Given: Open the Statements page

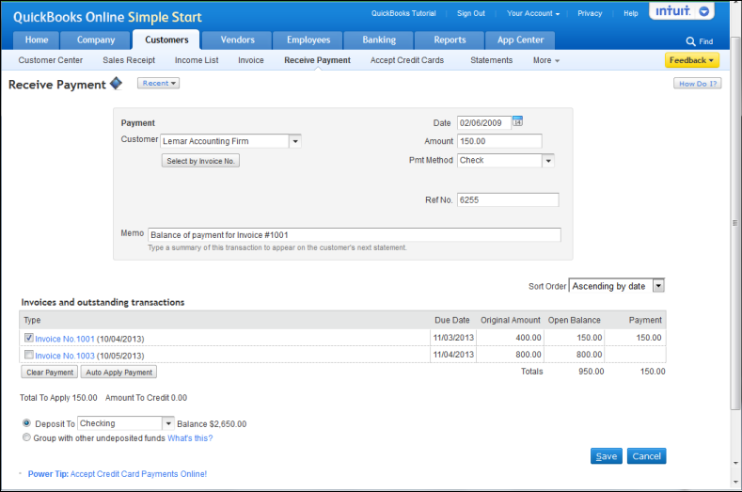Looking at the screenshot, I should click(491, 60).
